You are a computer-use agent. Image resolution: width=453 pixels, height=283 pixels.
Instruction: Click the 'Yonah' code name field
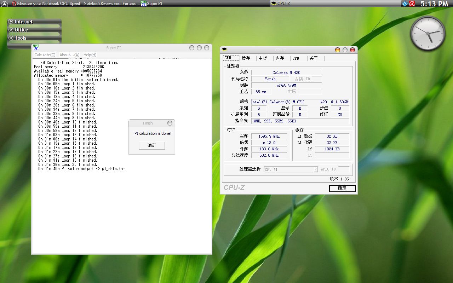point(270,79)
